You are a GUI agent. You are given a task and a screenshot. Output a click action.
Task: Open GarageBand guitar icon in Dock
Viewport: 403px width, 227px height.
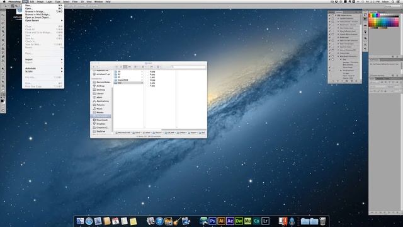177,221
